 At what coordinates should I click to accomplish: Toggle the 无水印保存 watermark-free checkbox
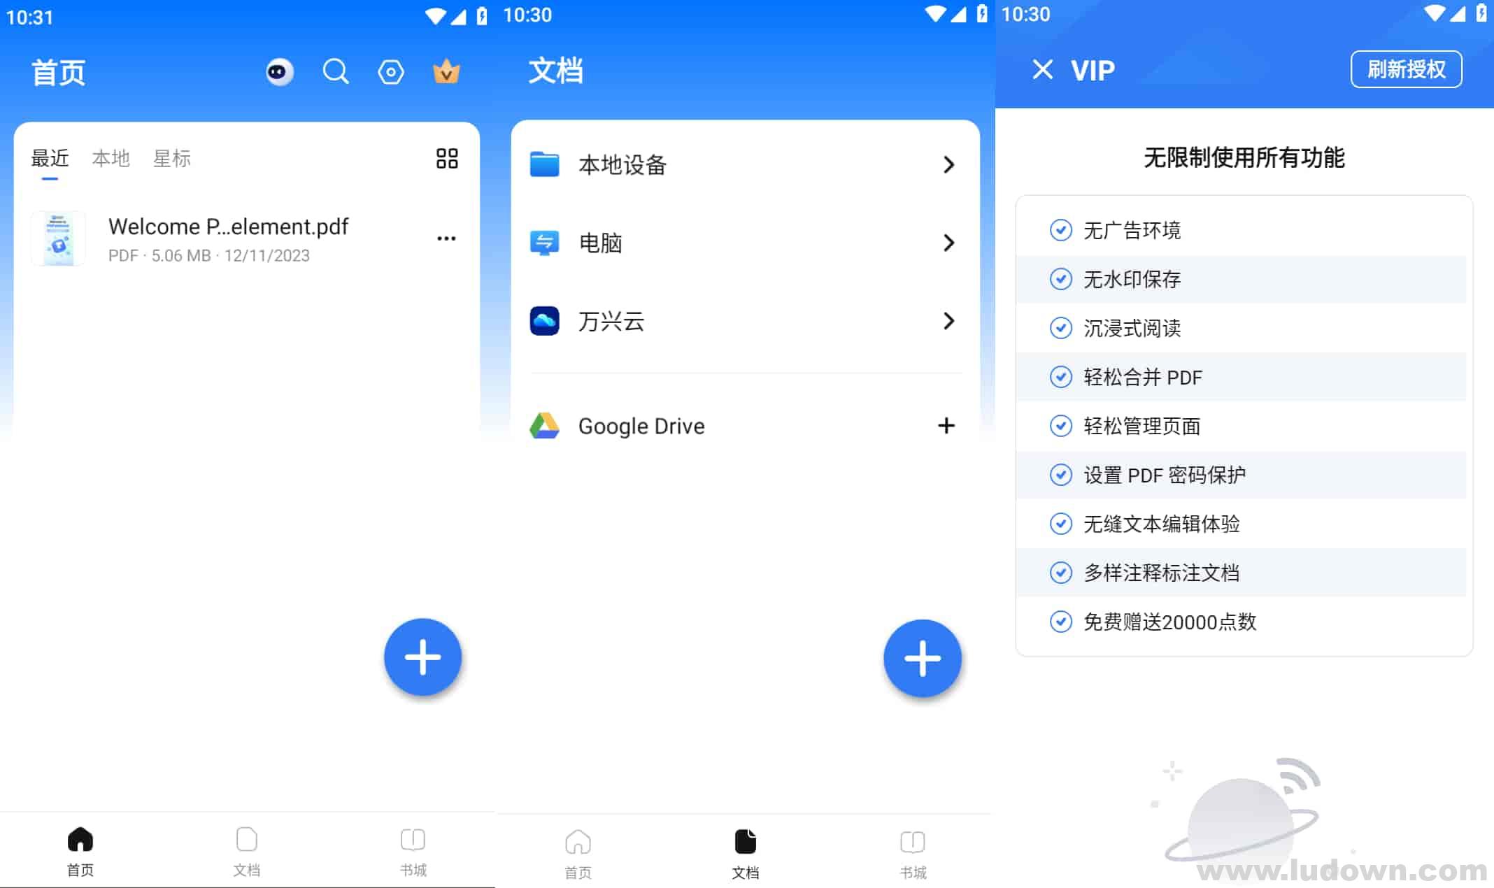pos(1058,279)
